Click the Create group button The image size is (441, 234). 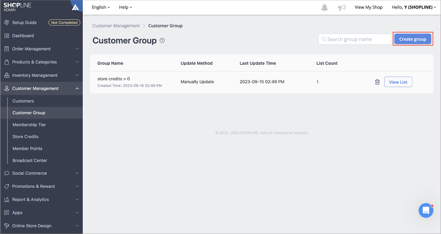(x=413, y=39)
